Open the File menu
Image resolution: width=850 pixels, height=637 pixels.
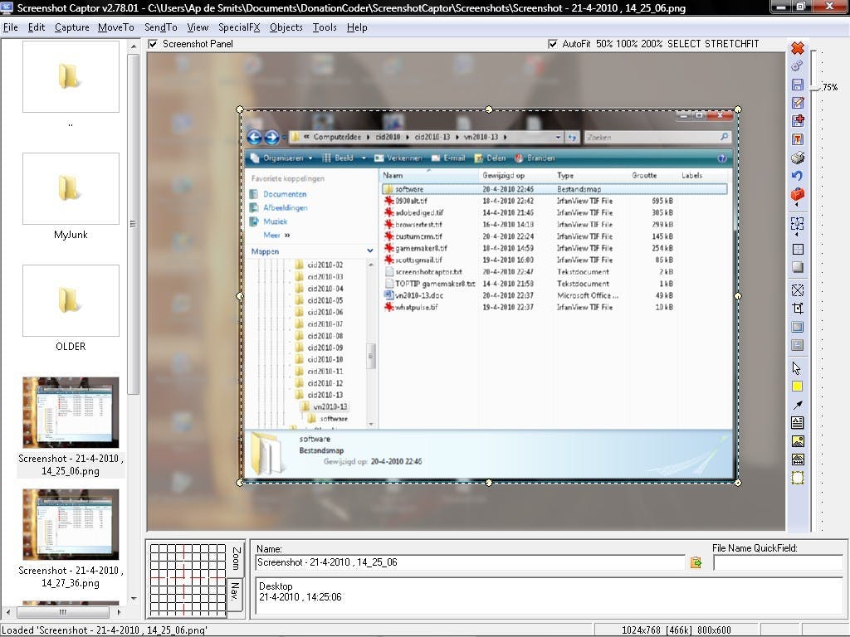pos(10,27)
